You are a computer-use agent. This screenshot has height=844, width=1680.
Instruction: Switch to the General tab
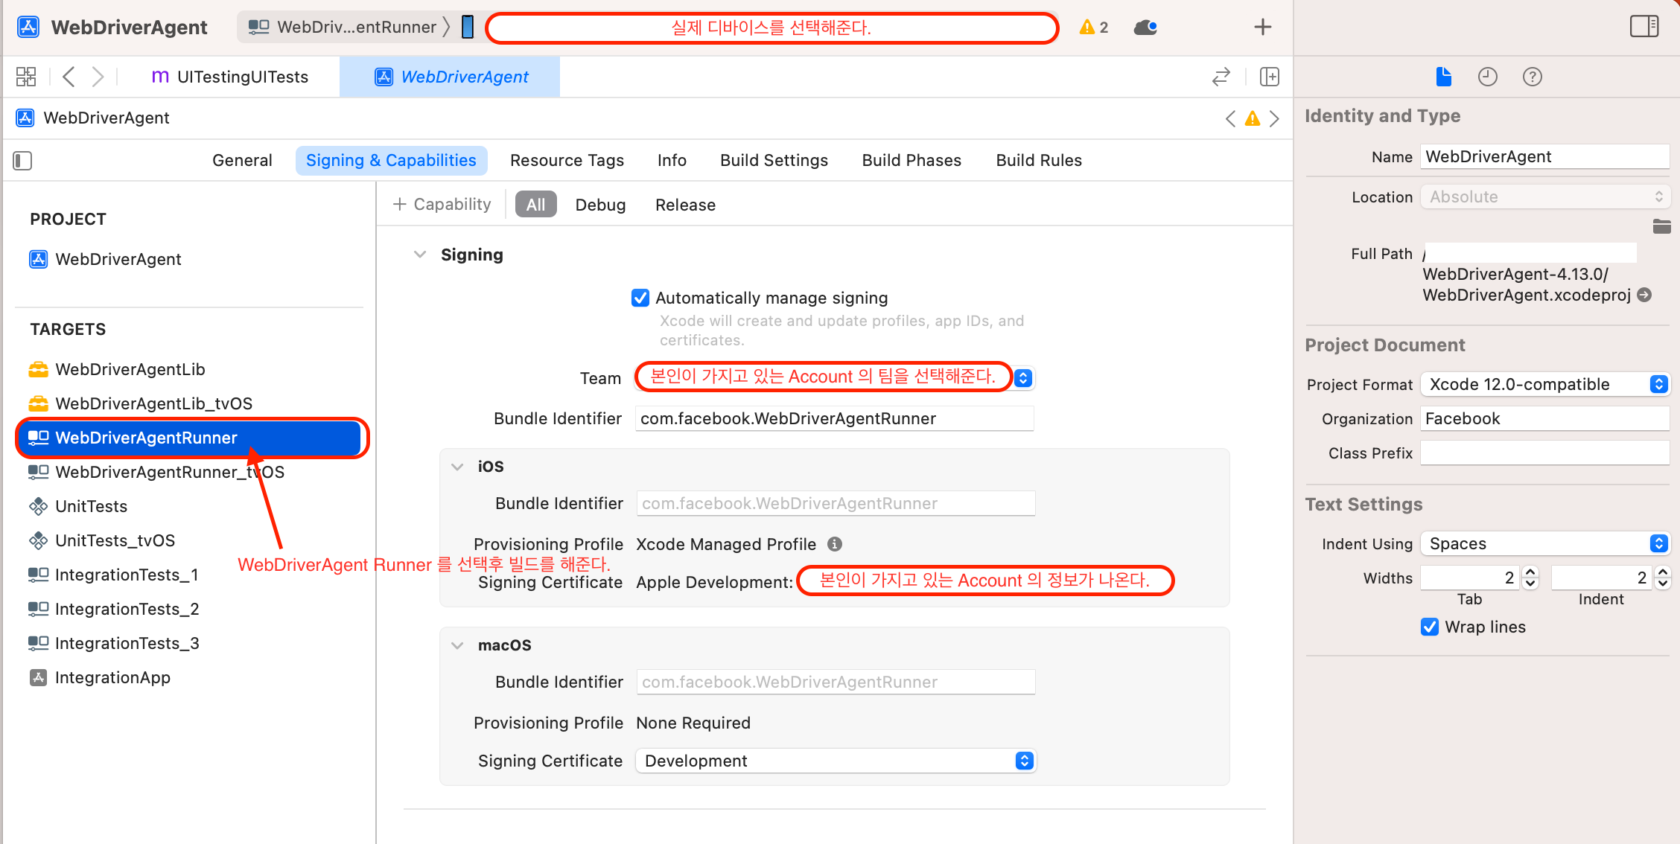[x=242, y=161]
